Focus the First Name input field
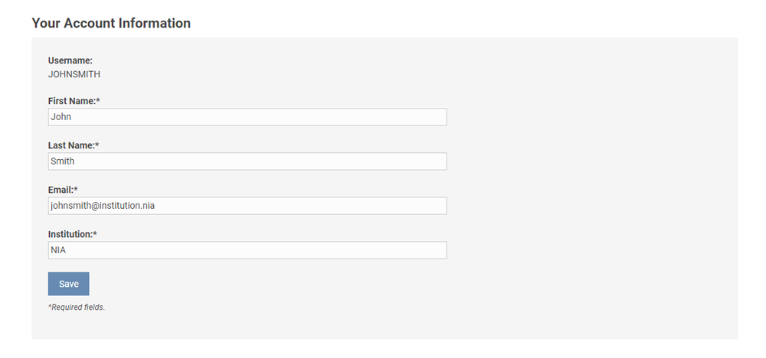The height and width of the screenshot is (358, 766). pyautogui.click(x=247, y=117)
